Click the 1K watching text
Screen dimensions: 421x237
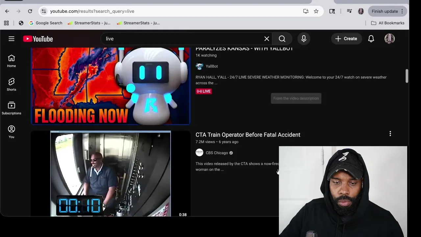(206, 55)
